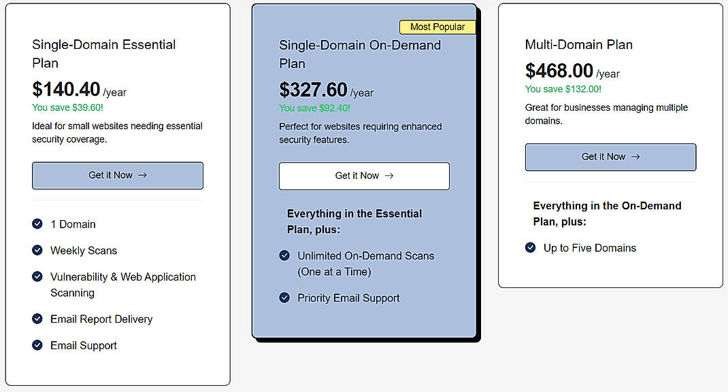728x392 pixels.
Task: Click the You save $132.00 text
Action: [x=563, y=89]
